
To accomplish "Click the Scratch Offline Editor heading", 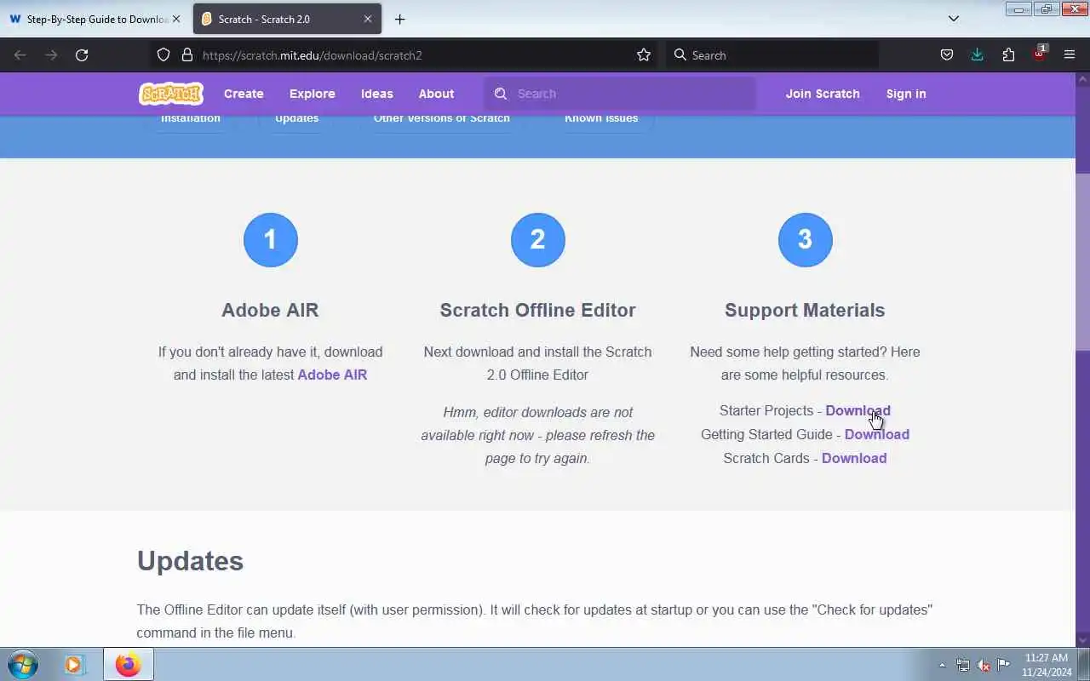I will click(537, 310).
